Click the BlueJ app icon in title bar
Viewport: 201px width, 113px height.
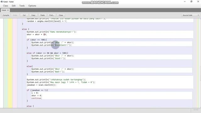2,2
